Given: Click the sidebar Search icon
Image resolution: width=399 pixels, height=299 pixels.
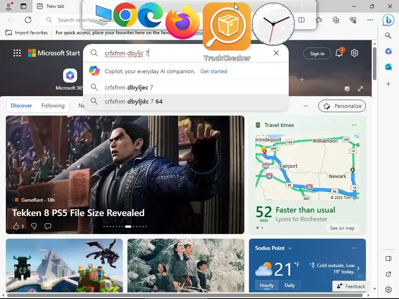Looking at the screenshot, I should pos(388,35).
